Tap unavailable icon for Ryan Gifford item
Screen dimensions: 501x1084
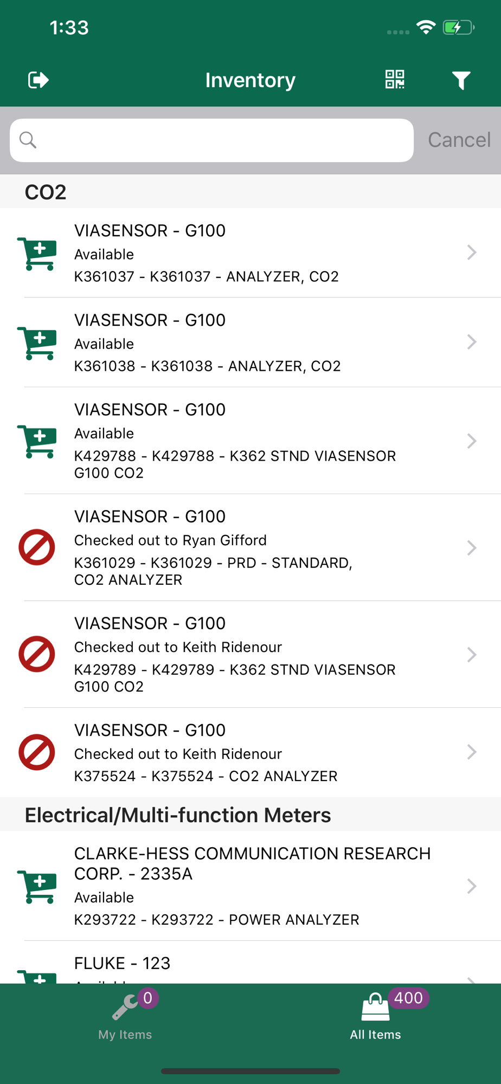pos(37,547)
